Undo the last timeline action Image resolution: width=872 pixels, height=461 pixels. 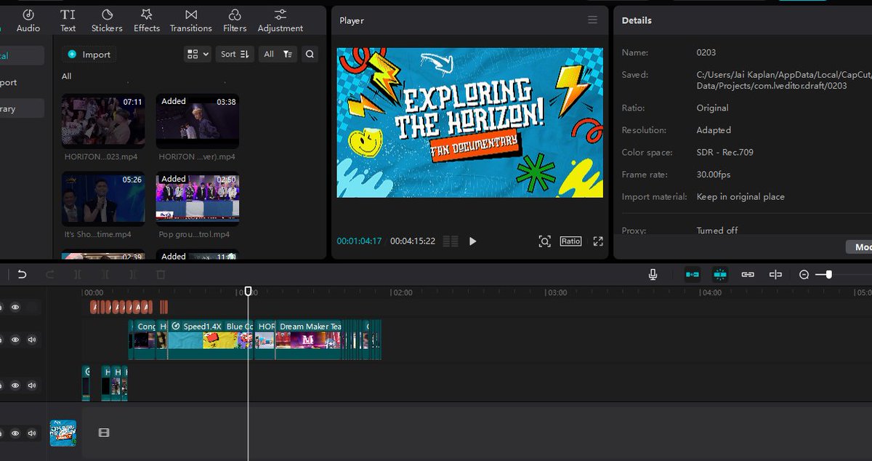pyautogui.click(x=22, y=274)
